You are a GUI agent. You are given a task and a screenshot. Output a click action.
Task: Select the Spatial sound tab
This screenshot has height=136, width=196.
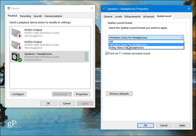(x=164, y=16)
